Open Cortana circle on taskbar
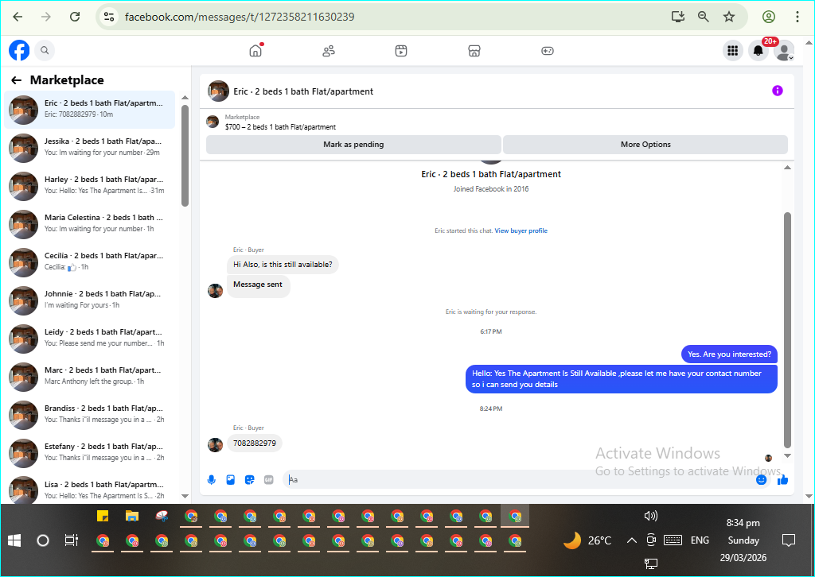This screenshot has width=815, height=577. click(x=43, y=540)
